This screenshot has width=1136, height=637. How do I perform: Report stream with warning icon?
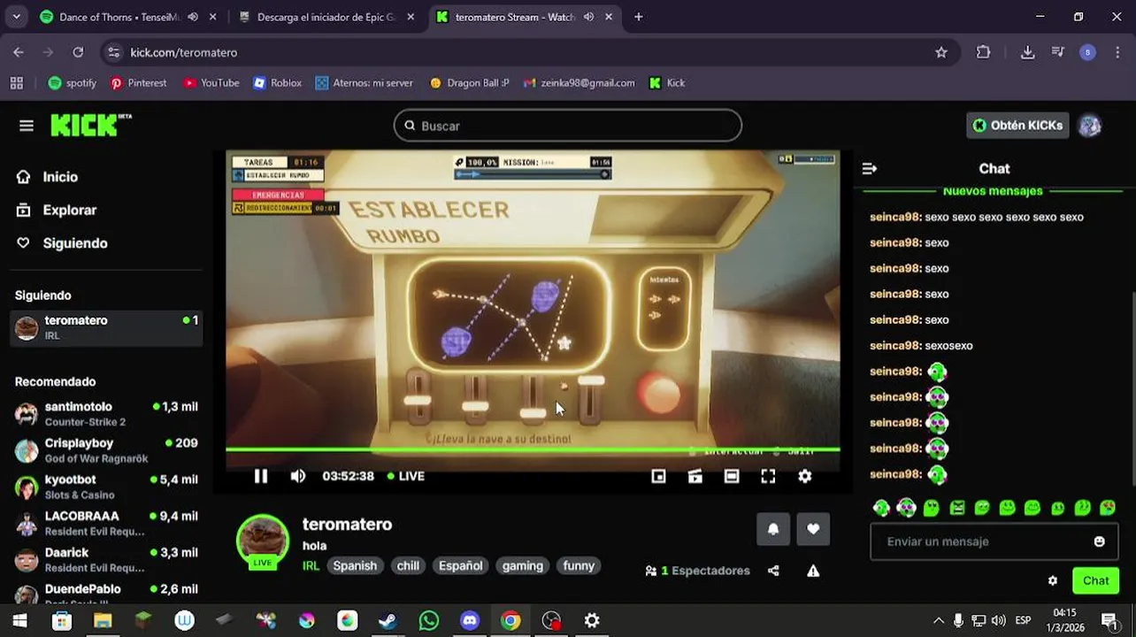tap(813, 571)
